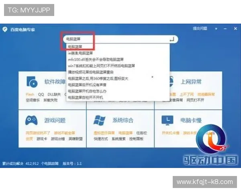Select the first suggestion 电脑蓝屏
This screenshot has width=241, height=192.
tap(75, 46)
